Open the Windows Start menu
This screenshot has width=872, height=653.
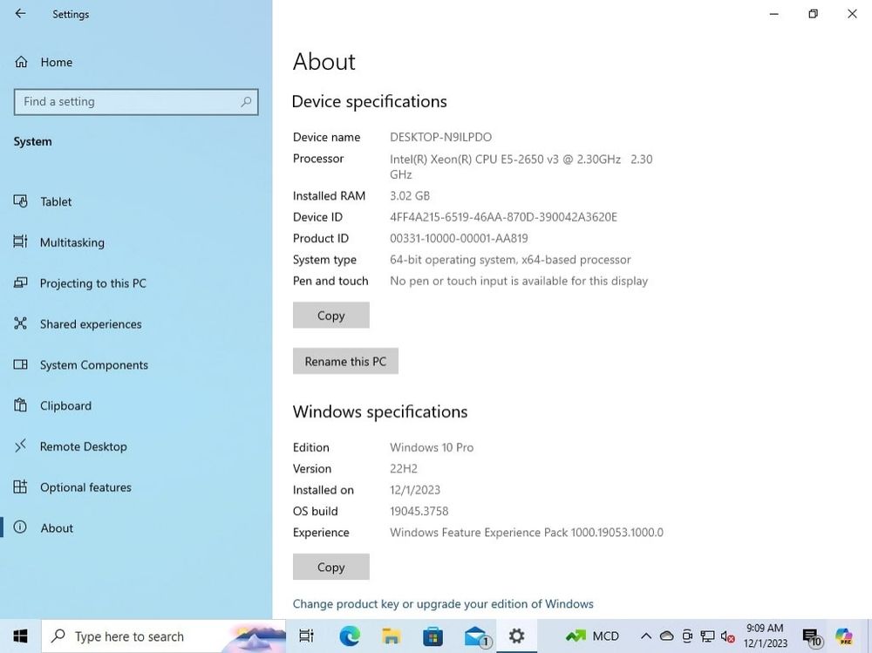click(21, 636)
